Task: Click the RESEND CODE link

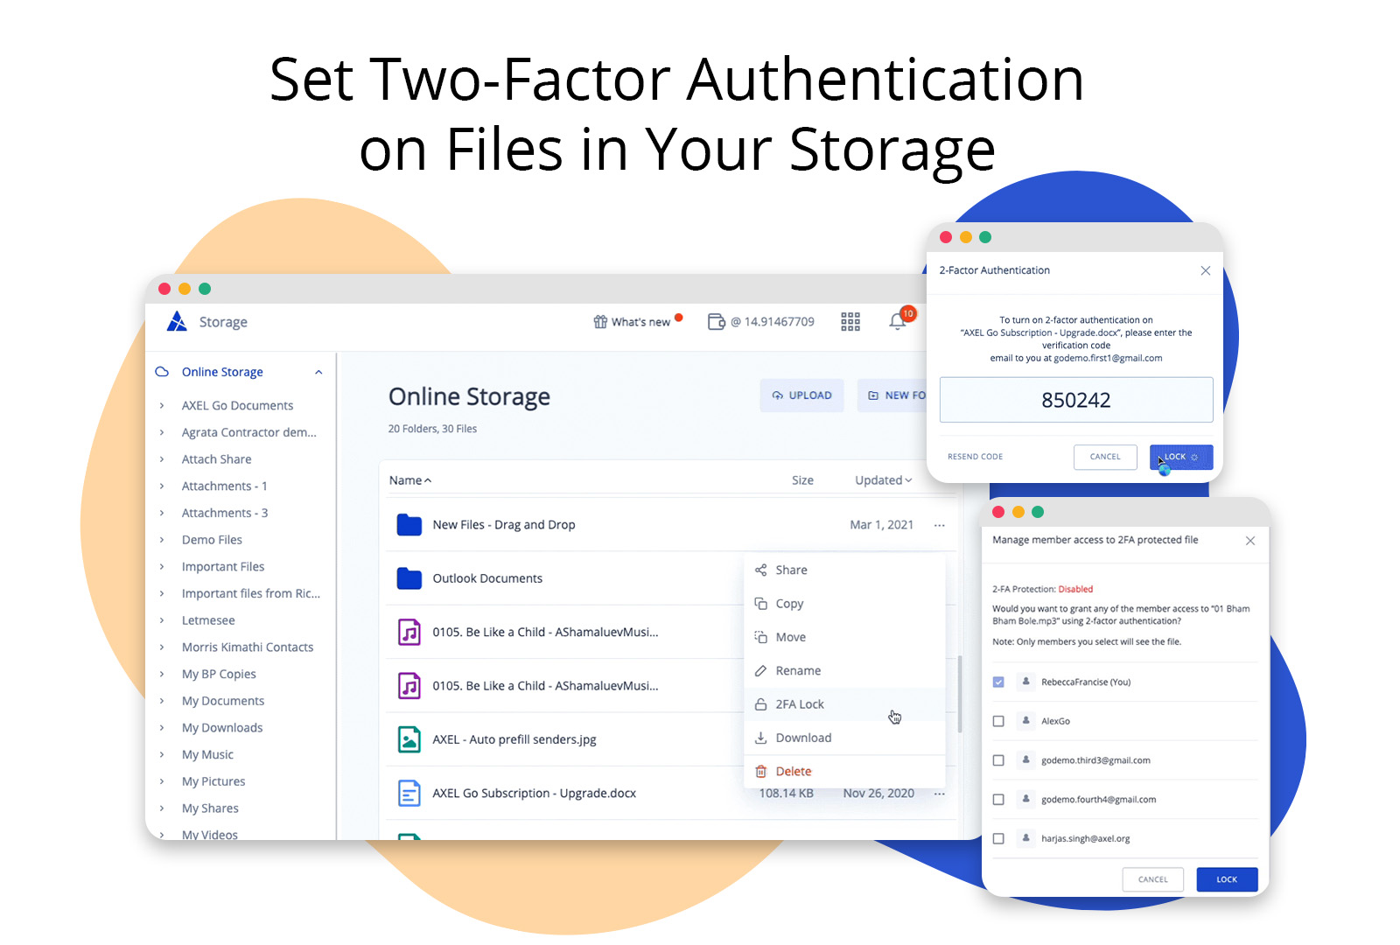Action: pos(975,457)
